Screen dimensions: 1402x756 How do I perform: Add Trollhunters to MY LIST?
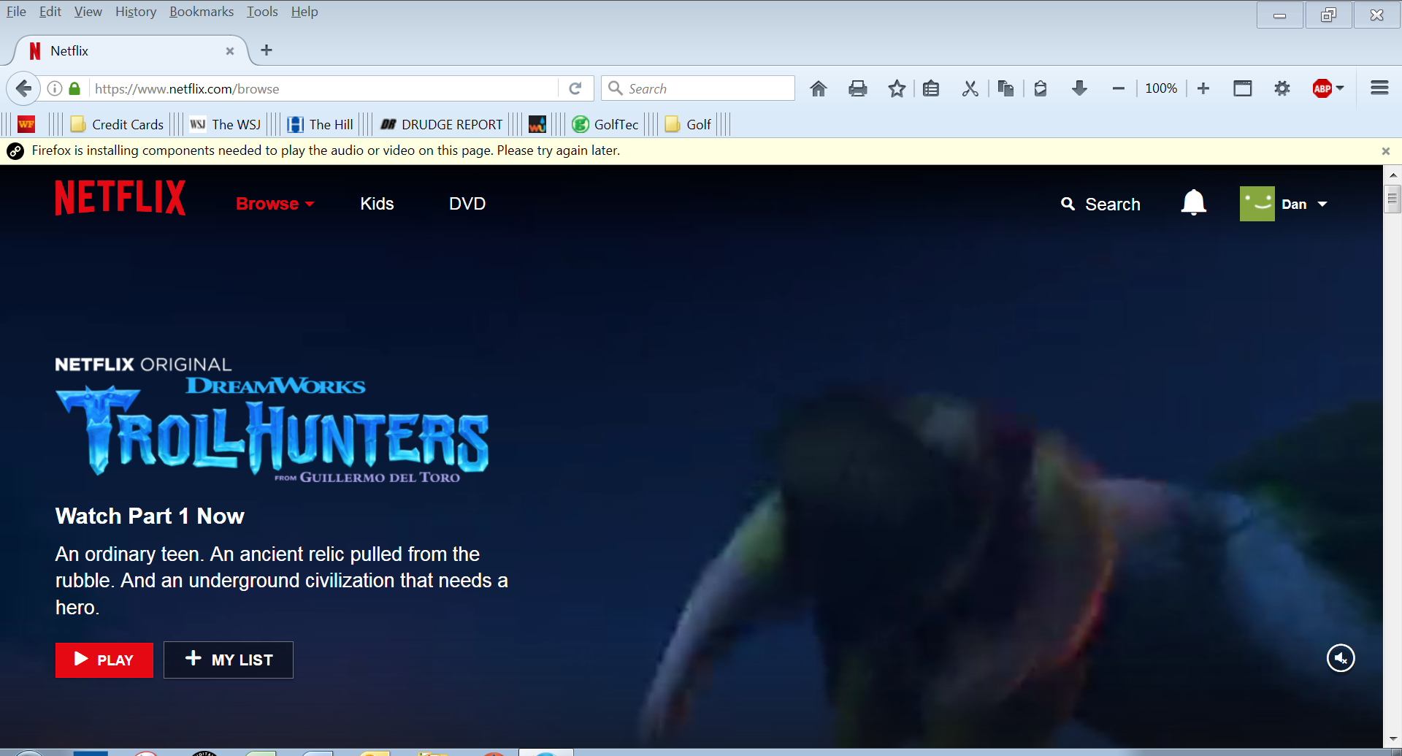tap(229, 660)
